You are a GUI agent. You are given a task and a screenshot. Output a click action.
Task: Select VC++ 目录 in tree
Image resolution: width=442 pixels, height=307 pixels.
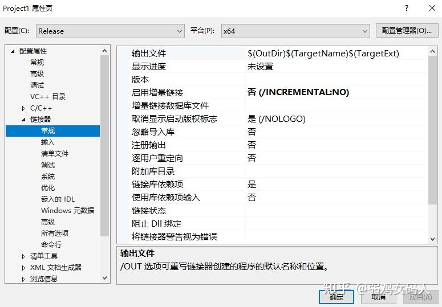[48, 96]
